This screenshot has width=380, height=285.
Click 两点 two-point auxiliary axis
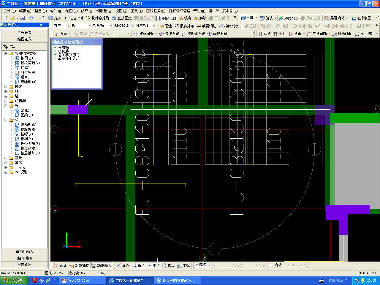point(264,34)
